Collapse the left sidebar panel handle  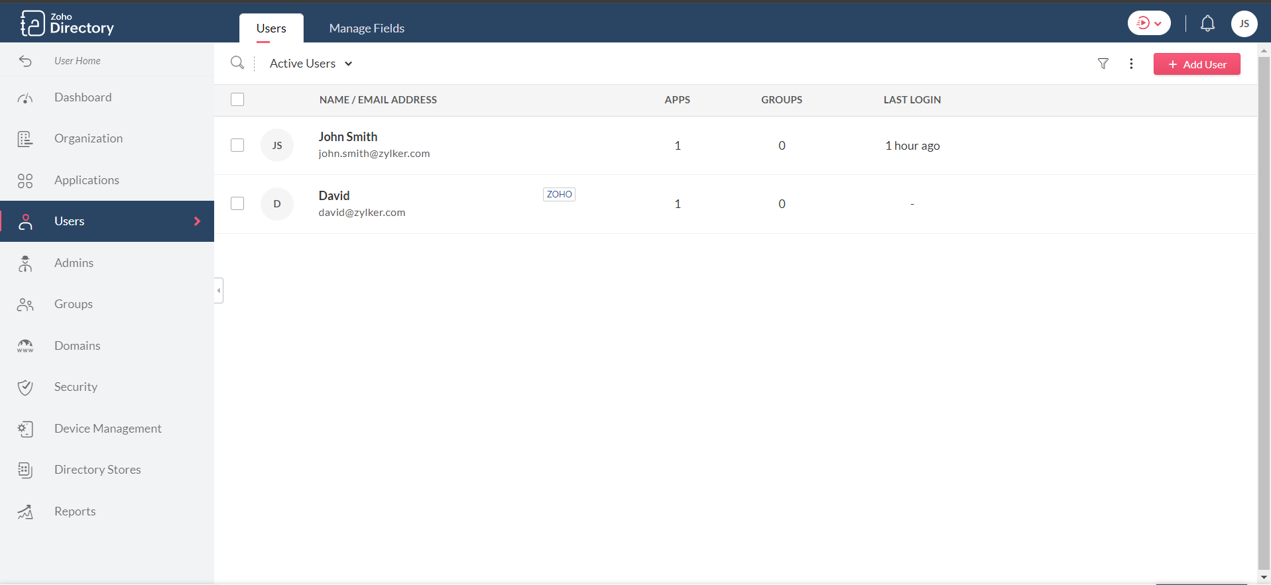[x=218, y=290]
